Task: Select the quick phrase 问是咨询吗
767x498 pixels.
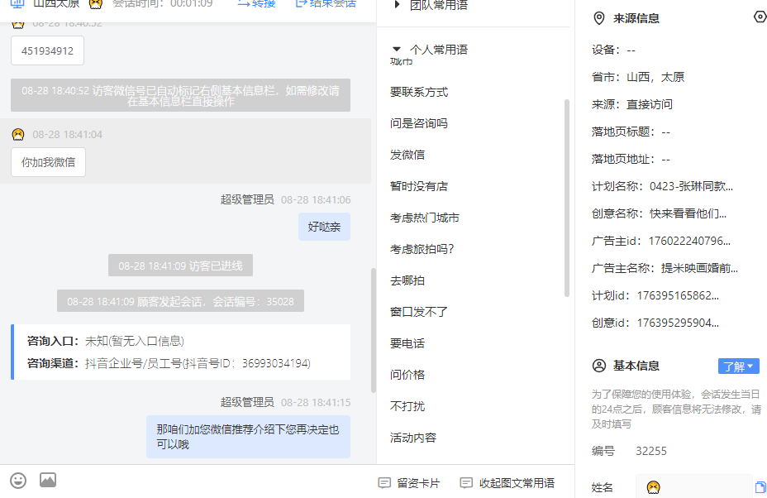Action: (419, 123)
